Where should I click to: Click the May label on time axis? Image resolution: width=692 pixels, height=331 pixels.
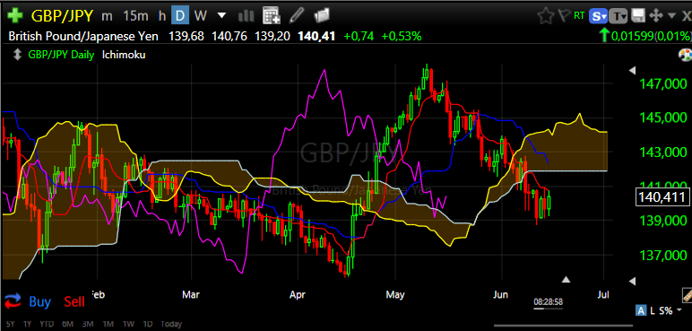point(395,295)
